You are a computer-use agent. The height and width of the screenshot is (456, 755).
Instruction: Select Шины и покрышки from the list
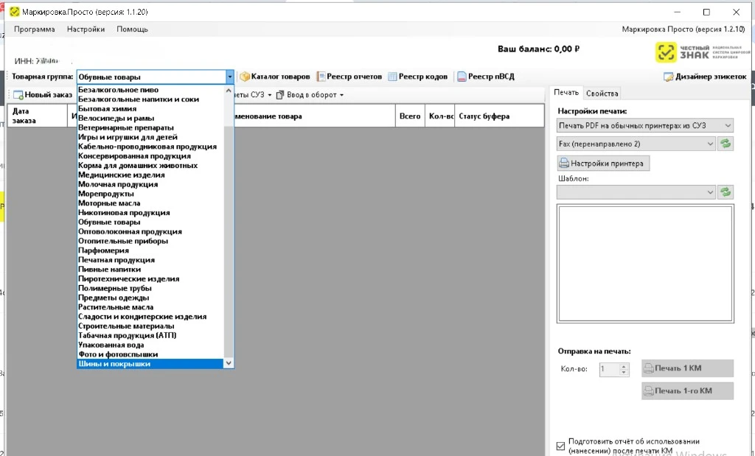point(150,364)
